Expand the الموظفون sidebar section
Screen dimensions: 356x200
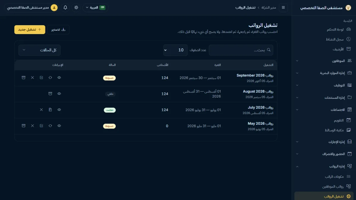[x=324, y=61]
